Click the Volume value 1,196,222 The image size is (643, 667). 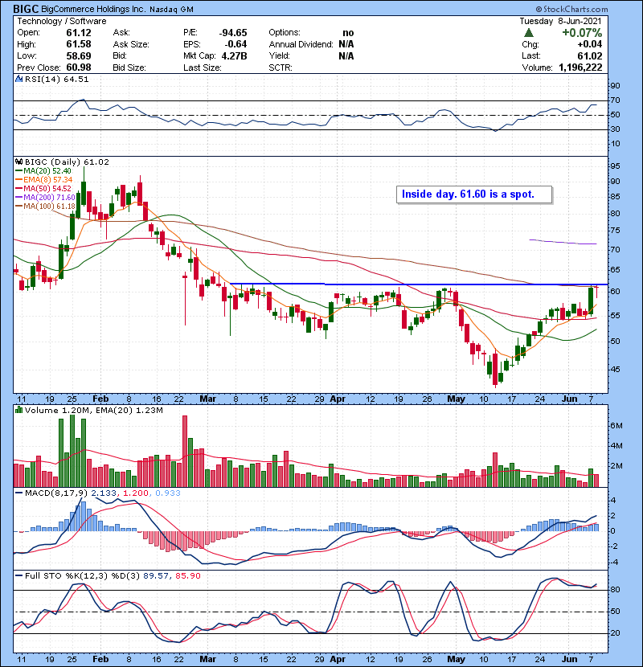580,68
